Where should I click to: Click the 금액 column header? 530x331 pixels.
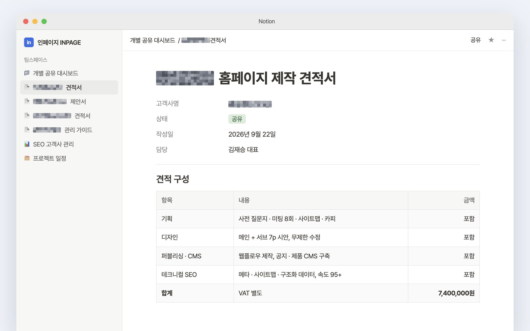pyautogui.click(x=444, y=200)
